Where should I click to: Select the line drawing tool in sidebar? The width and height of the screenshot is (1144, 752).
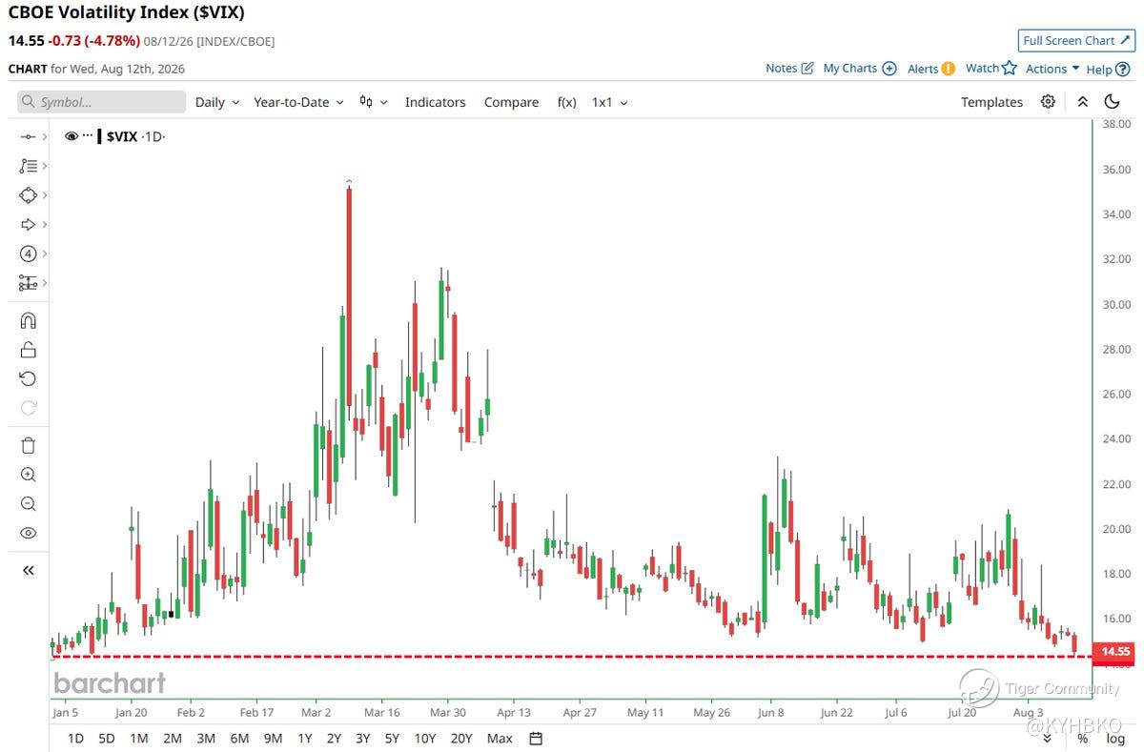28,137
